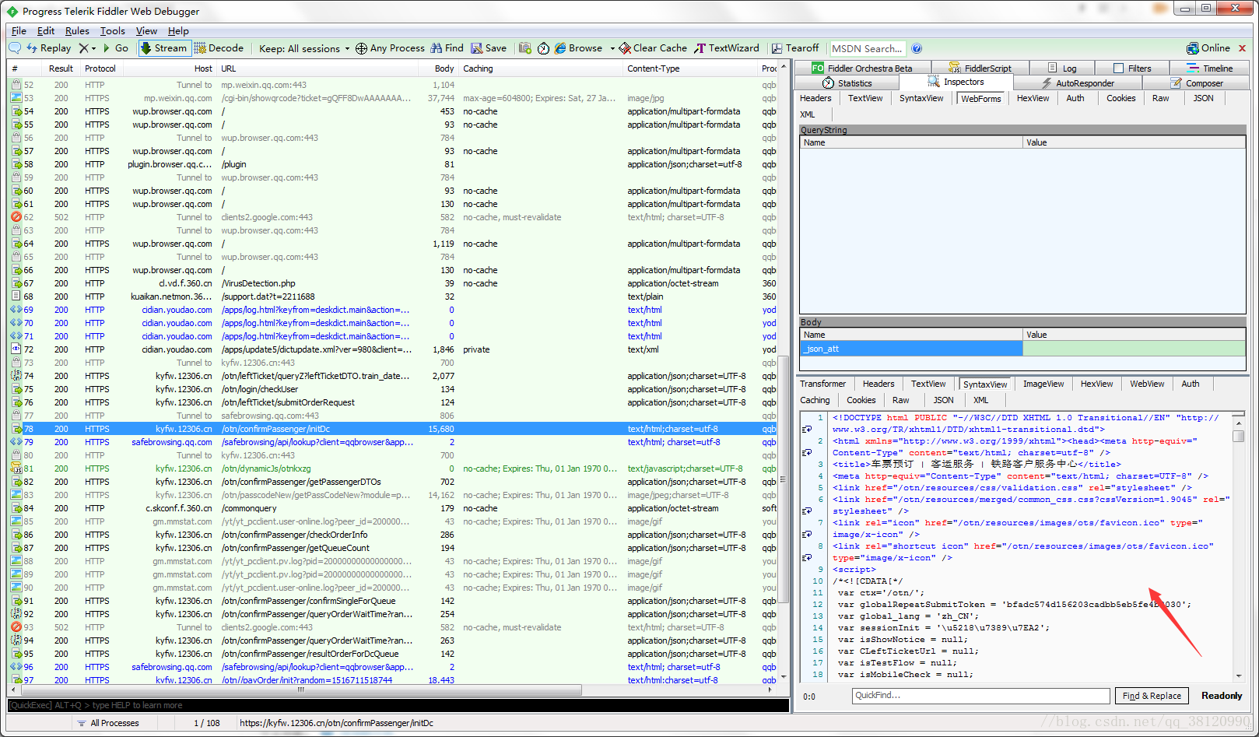Image resolution: width=1259 pixels, height=737 pixels.
Task: Toggle Stream mode in toolbar
Action: pyautogui.click(x=163, y=48)
